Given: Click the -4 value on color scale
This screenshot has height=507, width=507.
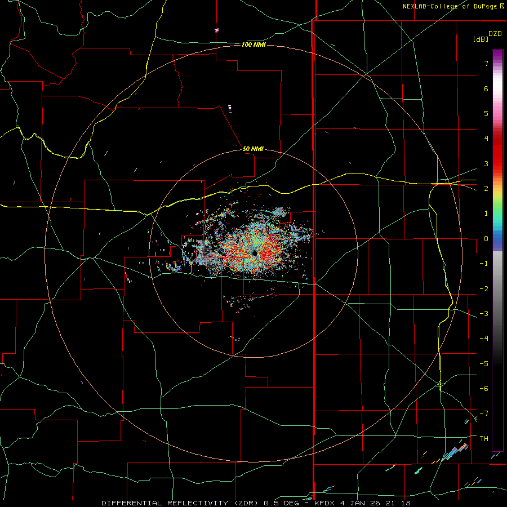Looking at the screenshot, I should pos(484,339).
